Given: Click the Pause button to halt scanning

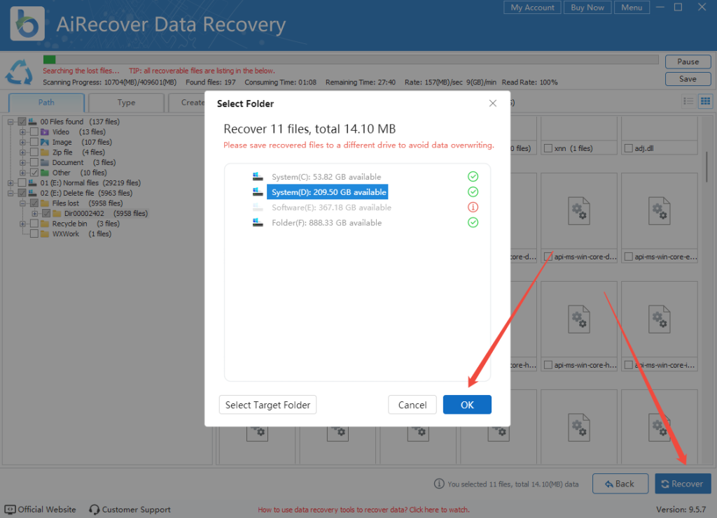Looking at the screenshot, I should pyautogui.click(x=687, y=62).
